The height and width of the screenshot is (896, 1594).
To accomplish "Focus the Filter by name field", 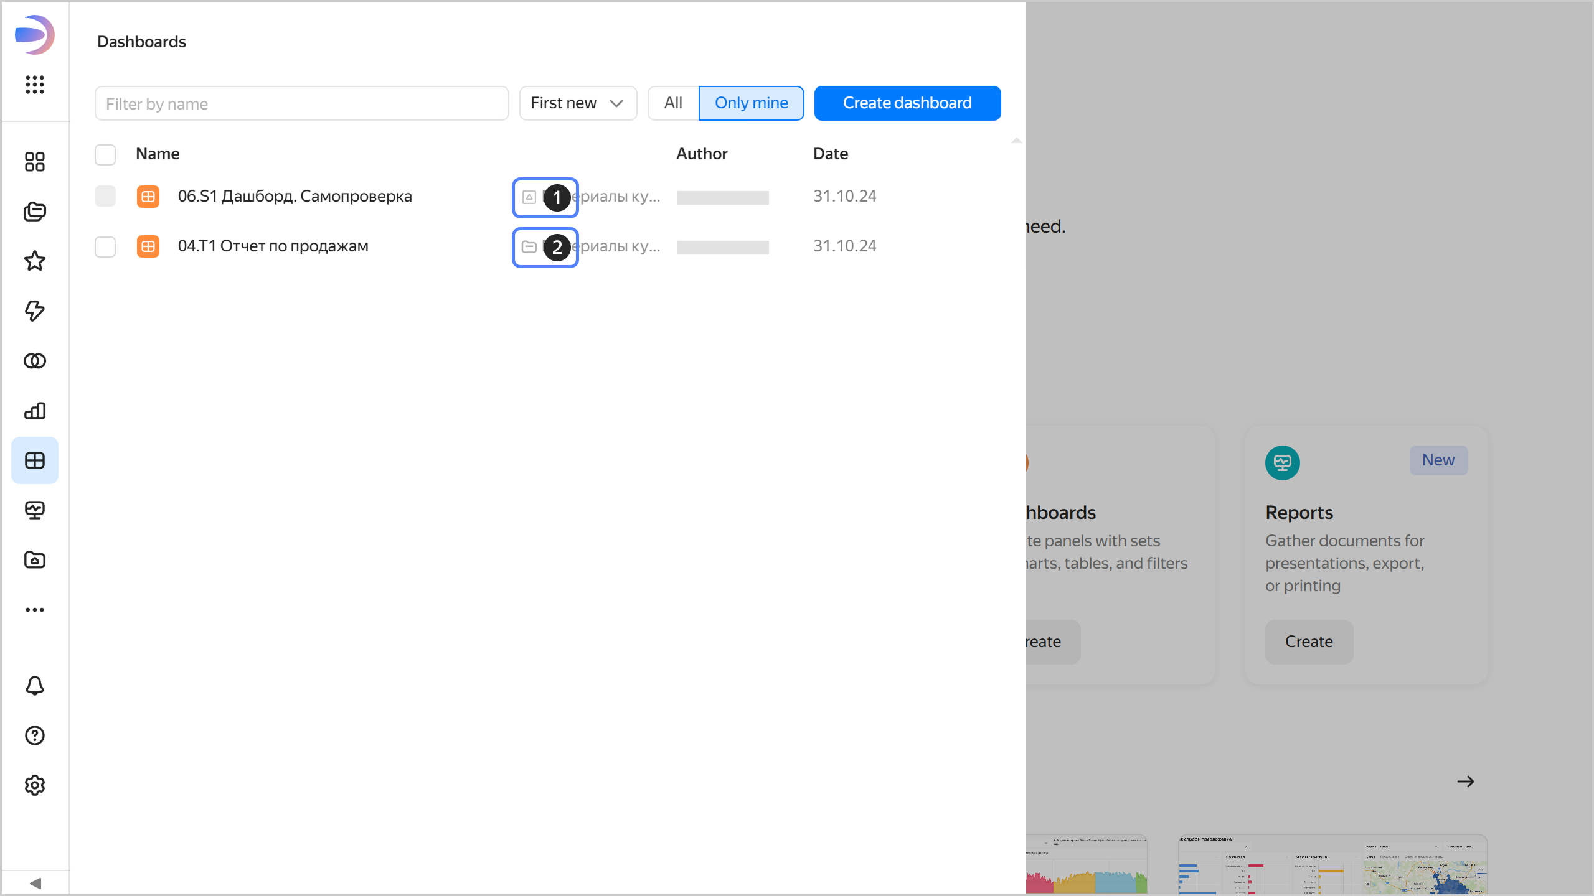I will (x=301, y=103).
